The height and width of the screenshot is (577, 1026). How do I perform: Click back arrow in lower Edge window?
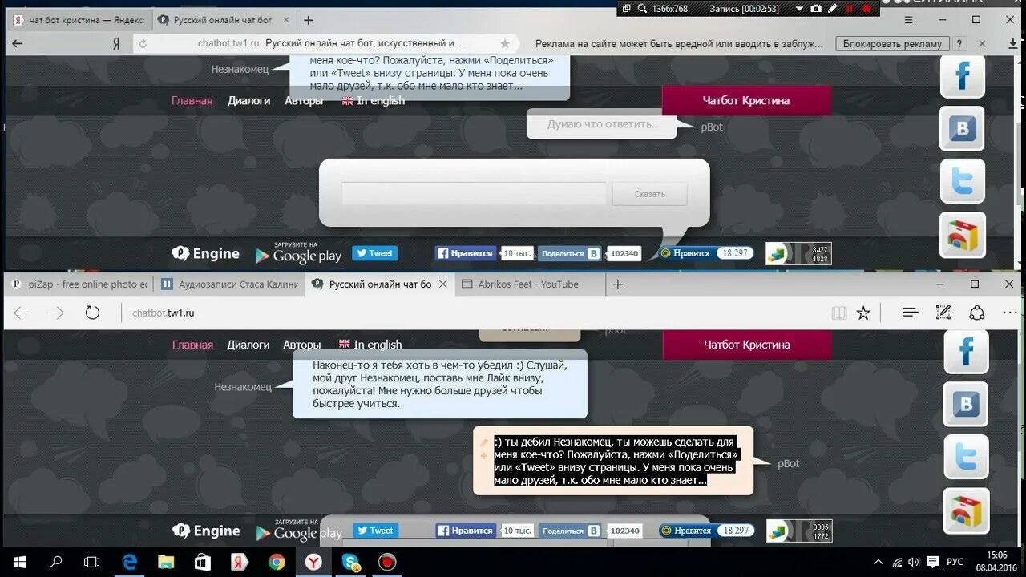(x=22, y=313)
